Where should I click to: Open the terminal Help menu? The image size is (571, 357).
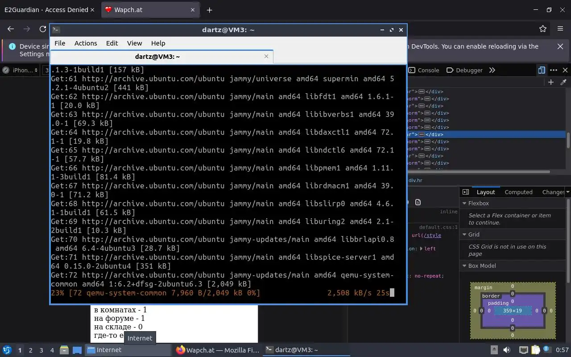pyautogui.click(x=158, y=43)
